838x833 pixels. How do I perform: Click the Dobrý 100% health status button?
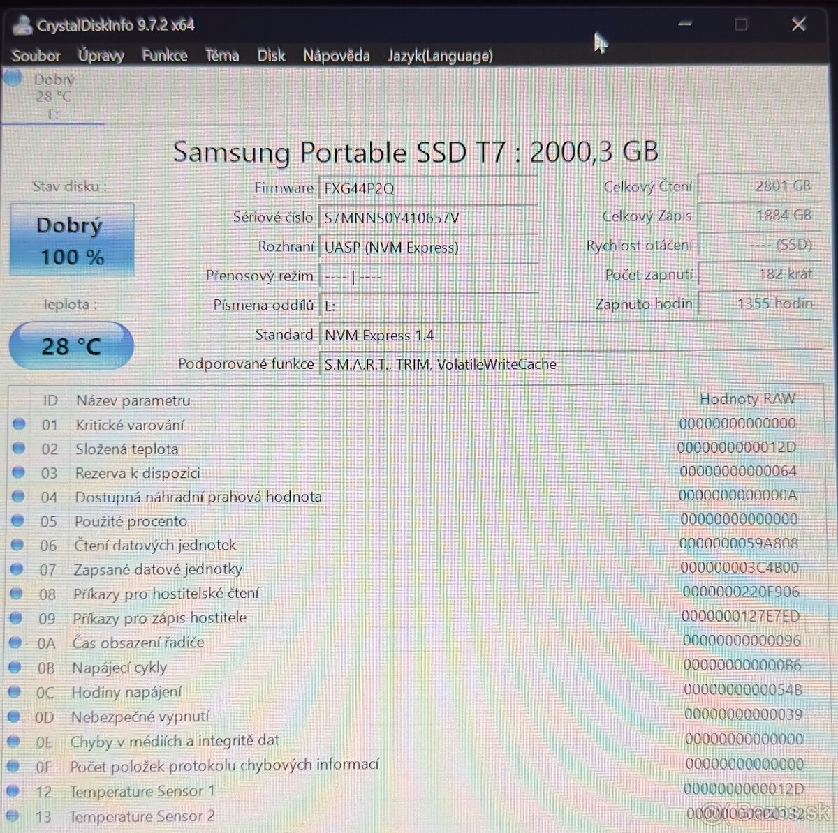point(71,240)
